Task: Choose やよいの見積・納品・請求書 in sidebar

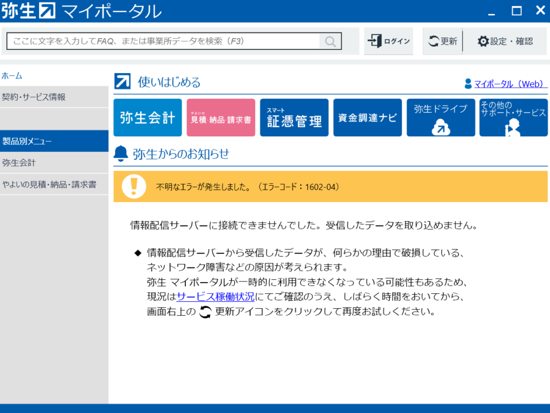Action: [49, 184]
